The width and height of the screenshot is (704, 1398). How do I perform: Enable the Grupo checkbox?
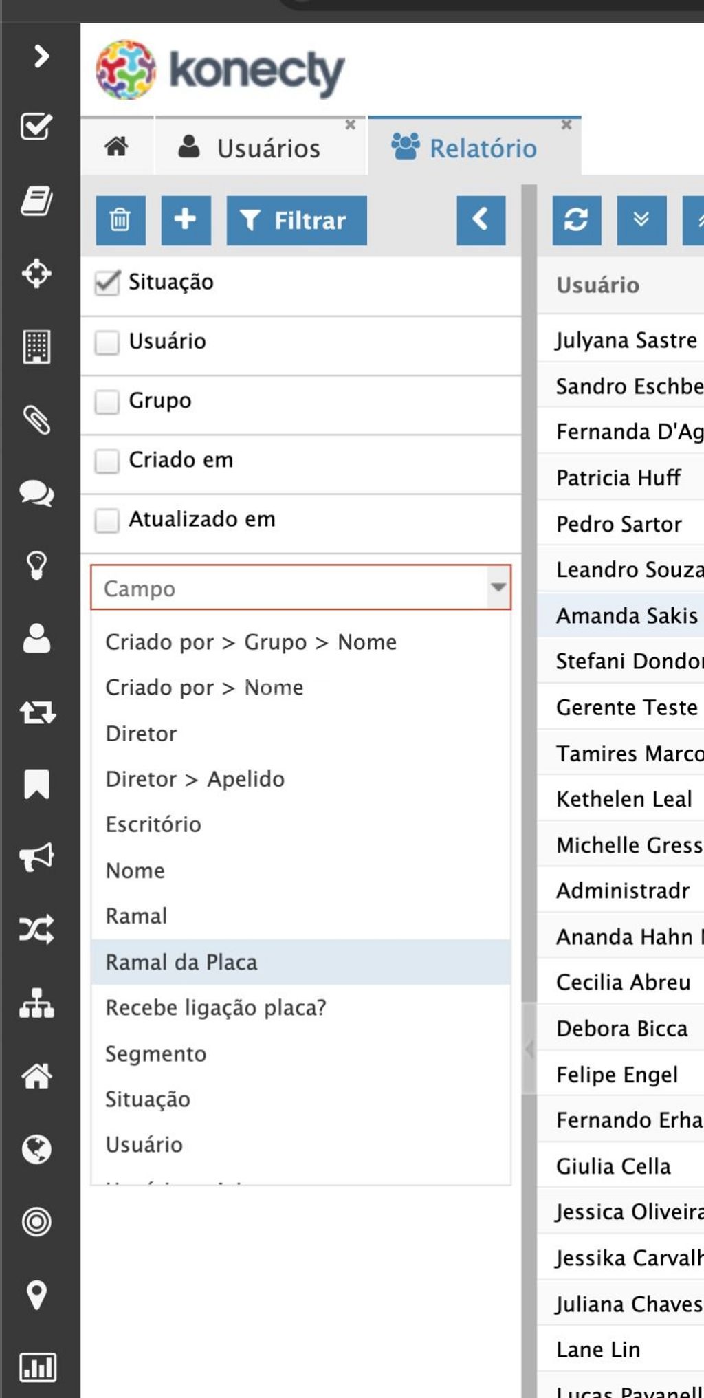(107, 402)
